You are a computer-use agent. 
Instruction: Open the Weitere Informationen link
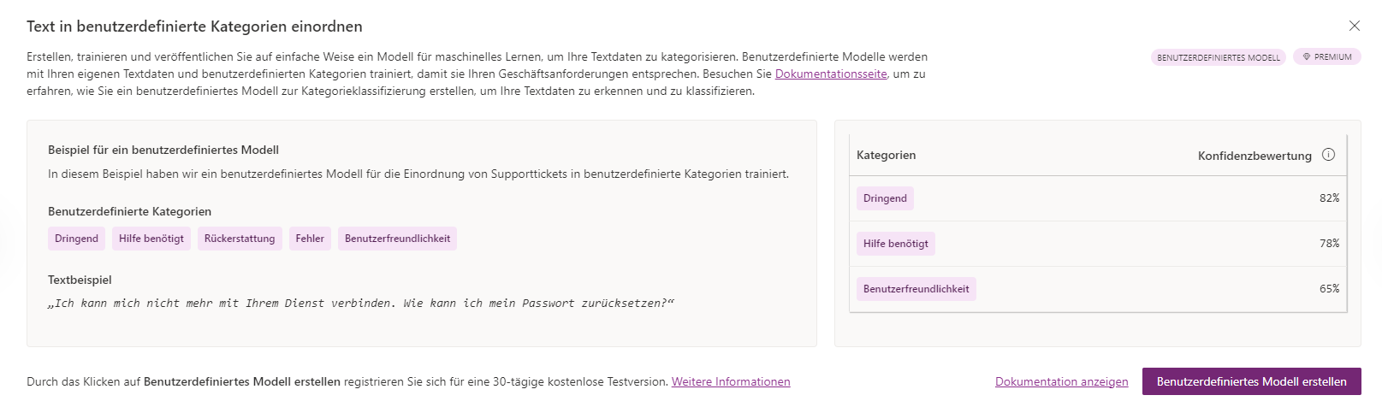[730, 382]
